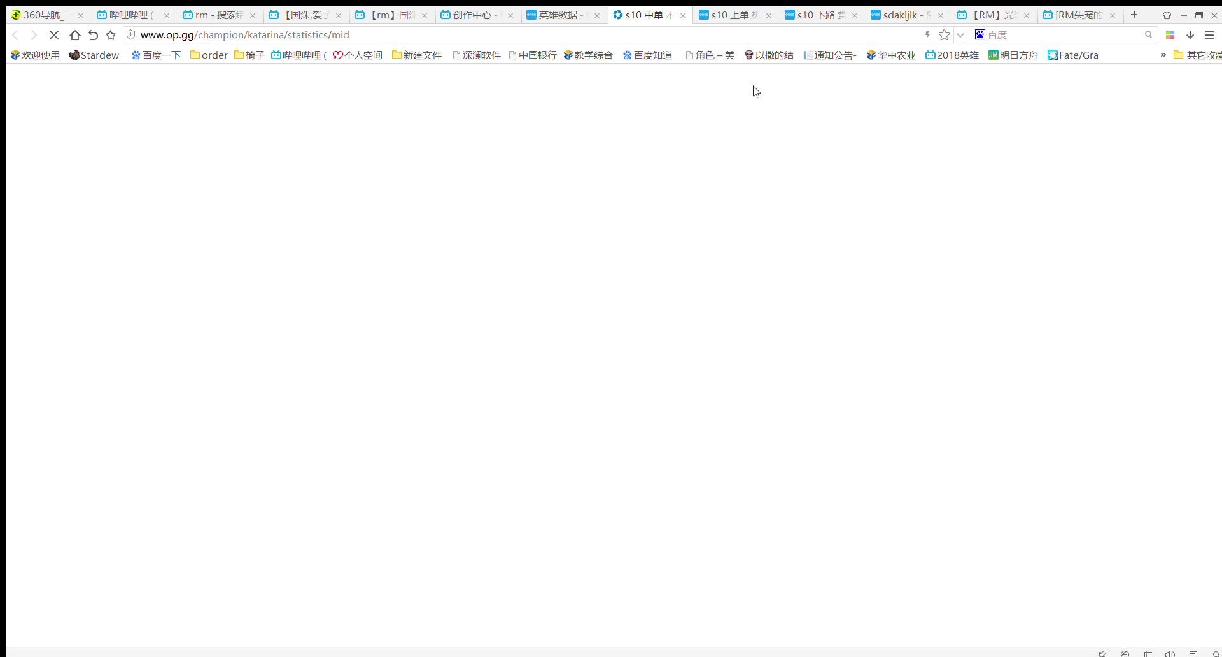The image size is (1222, 657).
Task: Open the 角色 – 美 bookmark
Action: (x=710, y=55)
